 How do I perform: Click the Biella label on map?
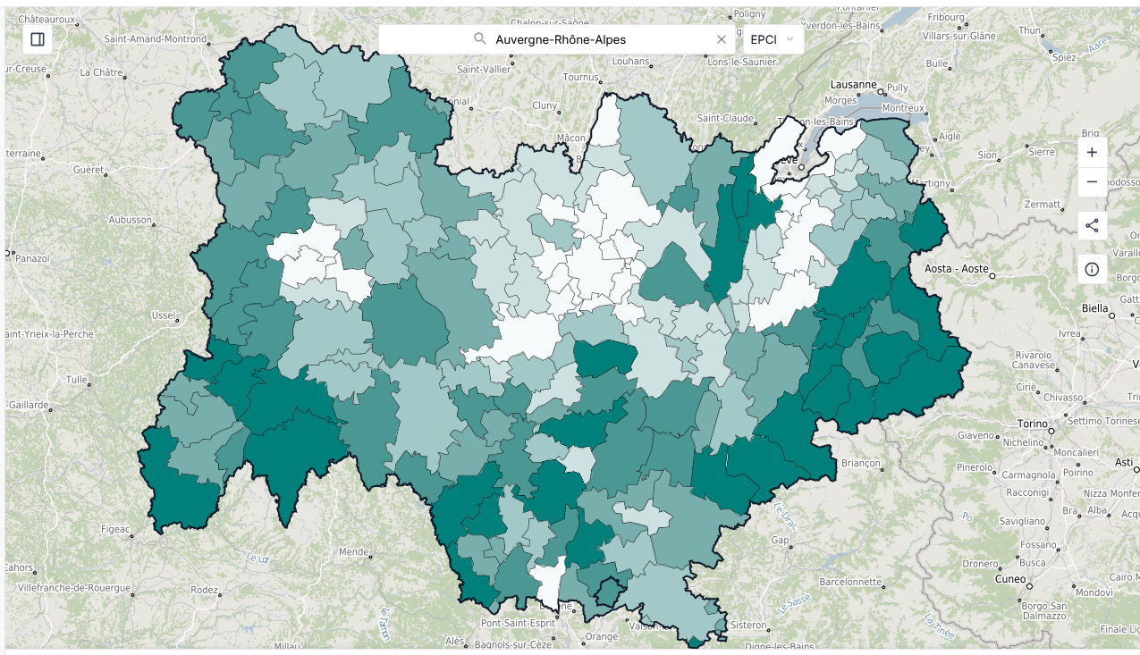1094,308
